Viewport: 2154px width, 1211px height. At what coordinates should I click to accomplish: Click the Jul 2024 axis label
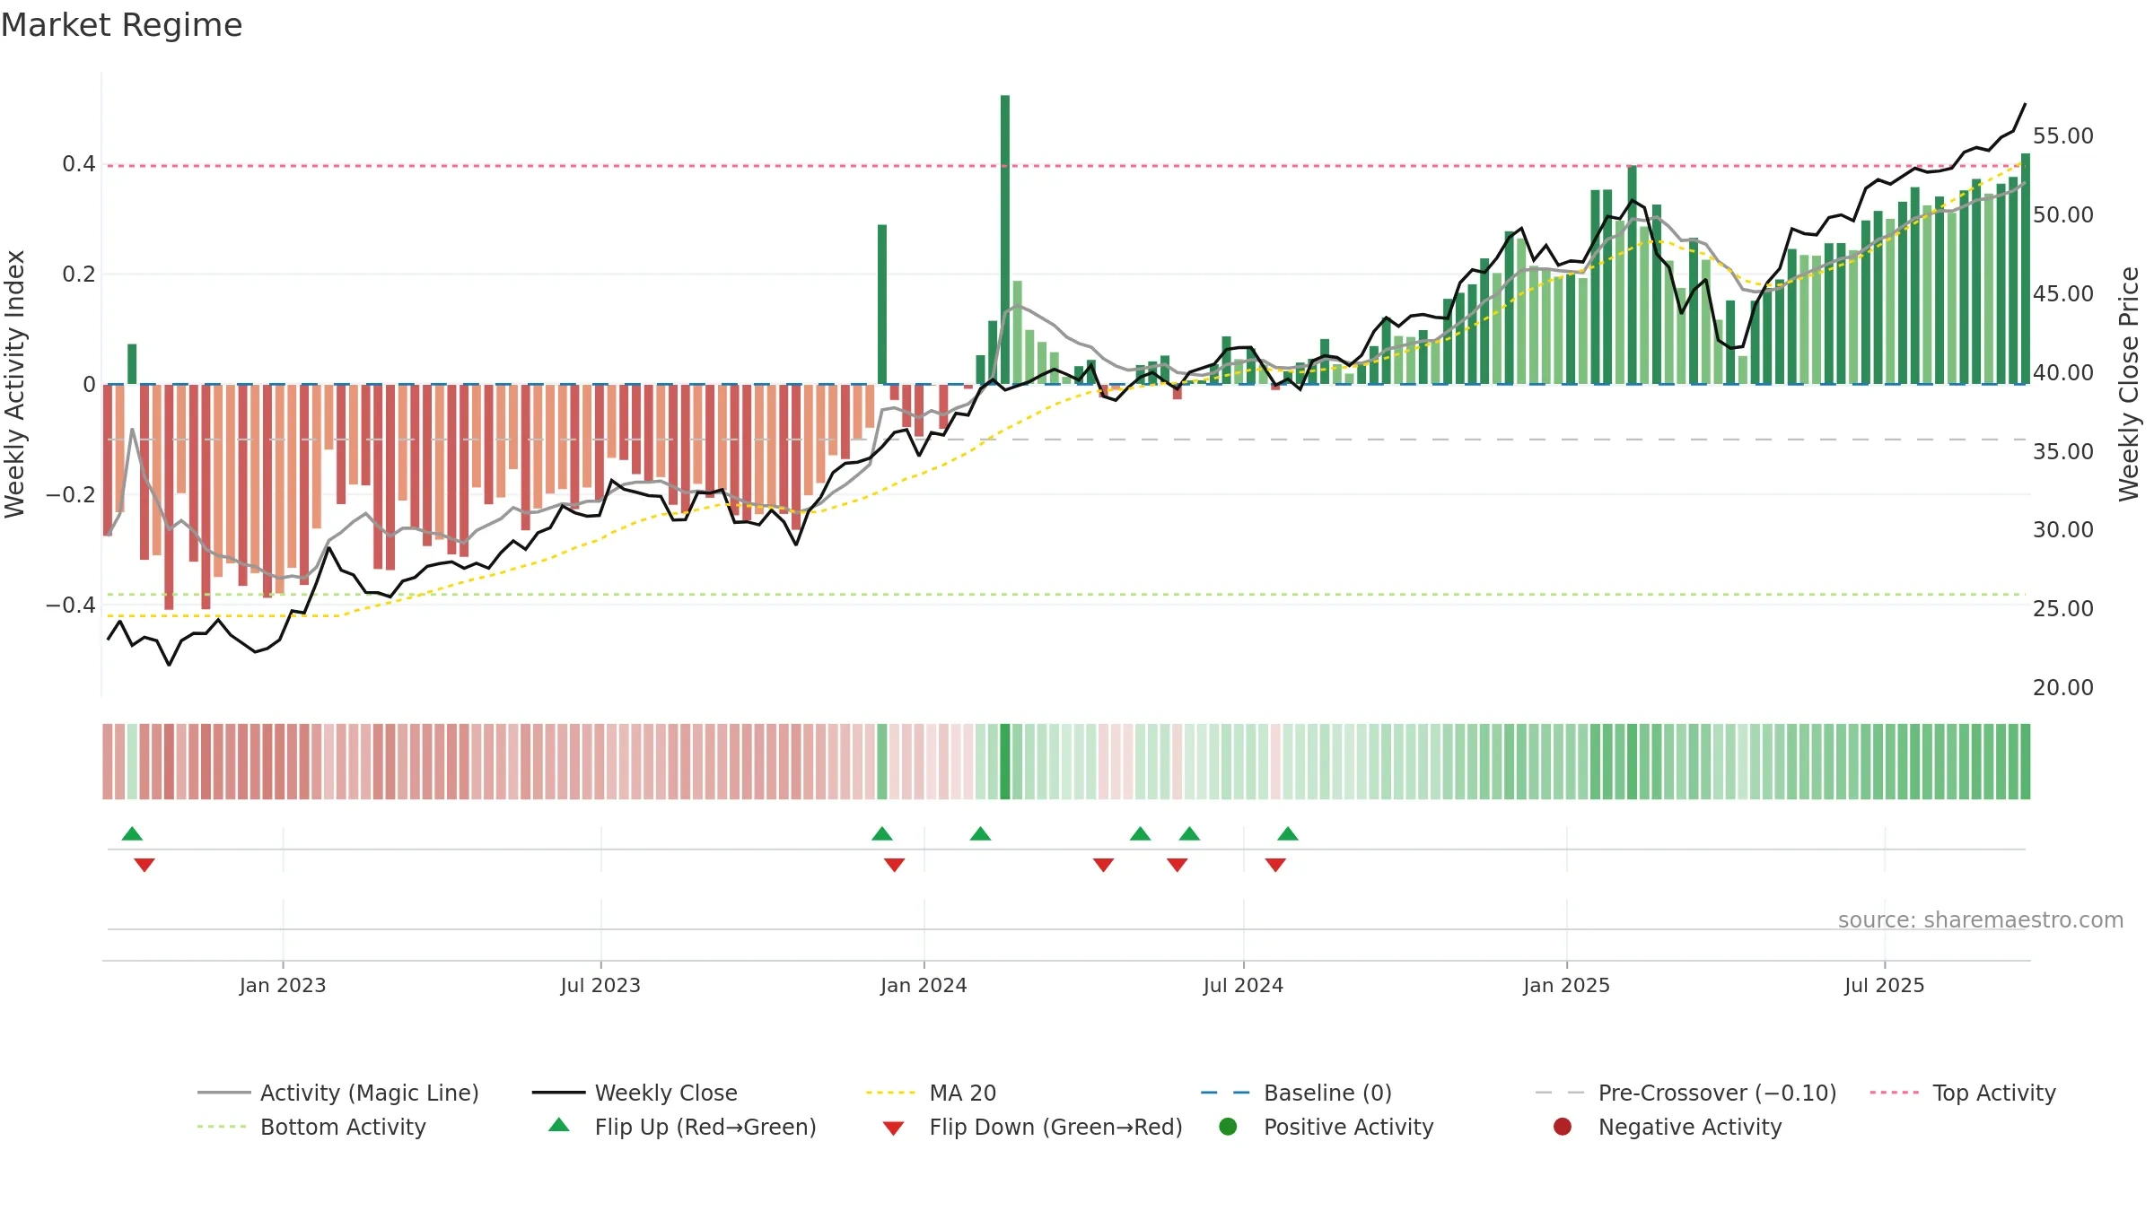click(1243, 985)
